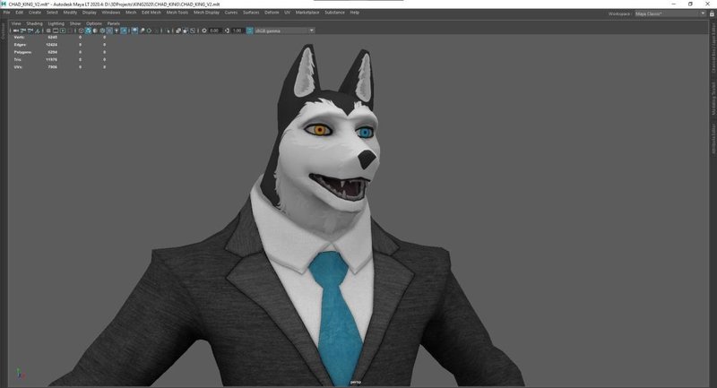Open the Select menu

52,13
